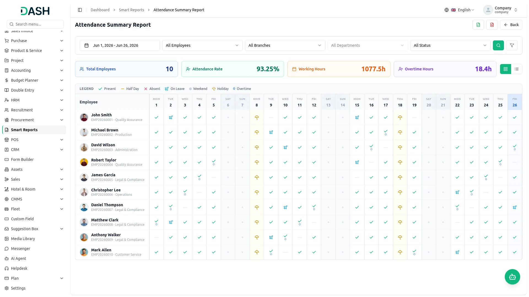
Task: Open Form Builder in sidebar
Action: click(34, 159)
